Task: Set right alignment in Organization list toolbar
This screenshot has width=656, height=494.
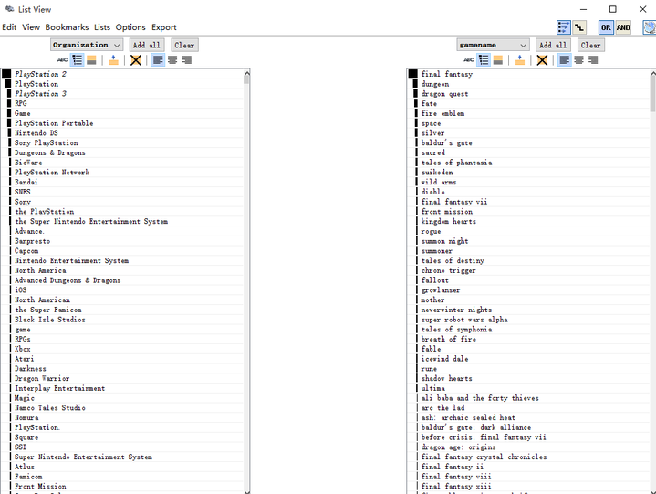Action: [187, 60]
